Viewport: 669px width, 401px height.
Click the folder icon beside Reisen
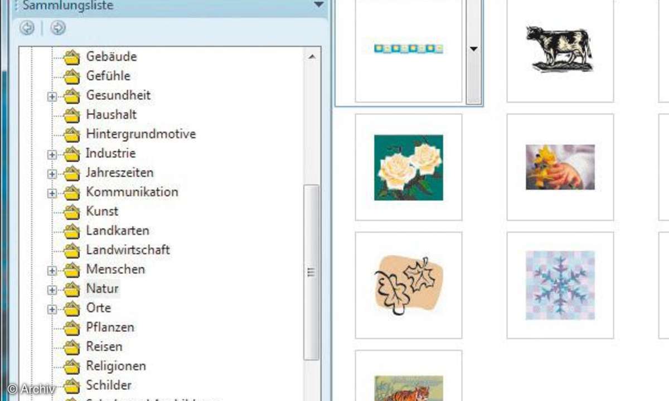[x=72, y=348]
